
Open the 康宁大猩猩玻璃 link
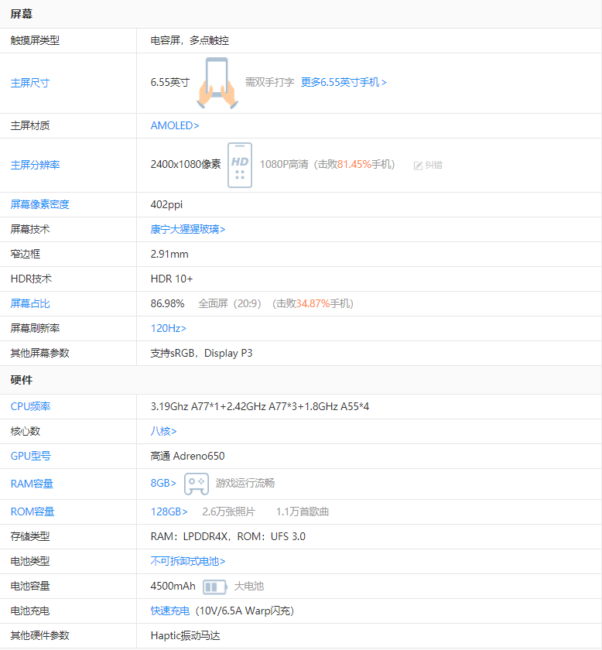[188, 229]
